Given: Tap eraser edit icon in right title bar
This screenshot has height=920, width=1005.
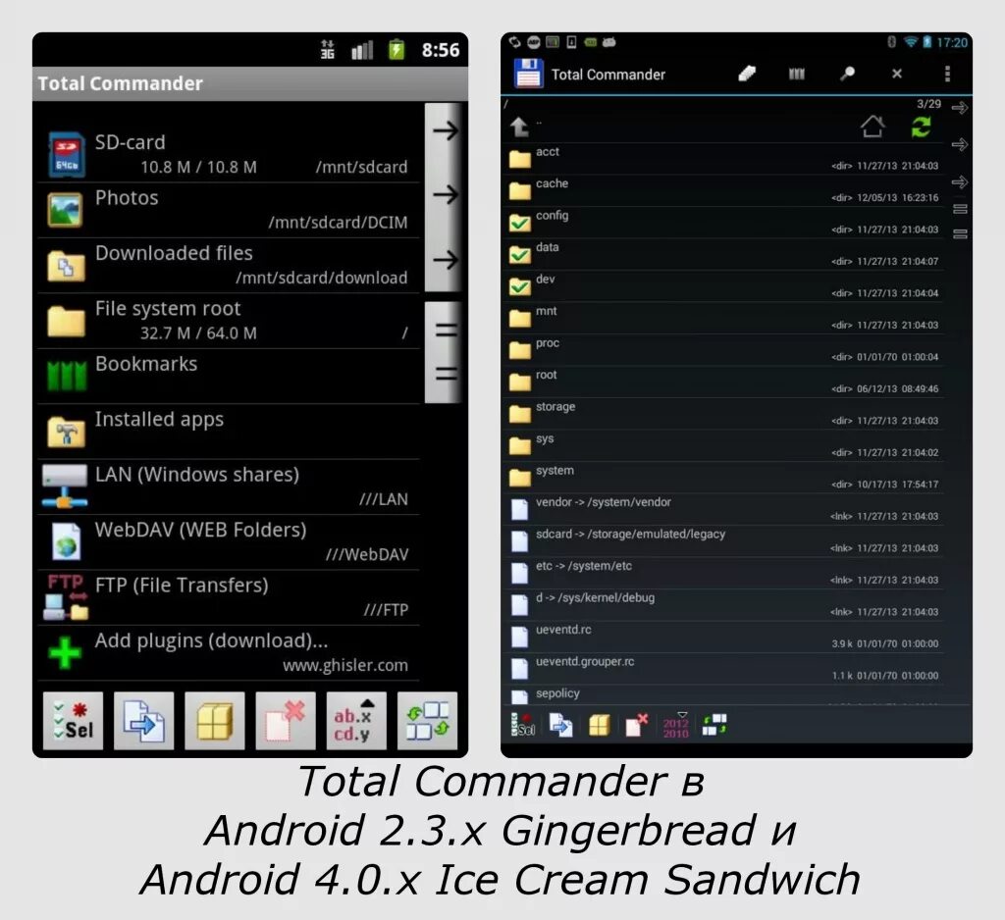Looking at the screenshot, I should pyautogui.click(x=747, y=74).
